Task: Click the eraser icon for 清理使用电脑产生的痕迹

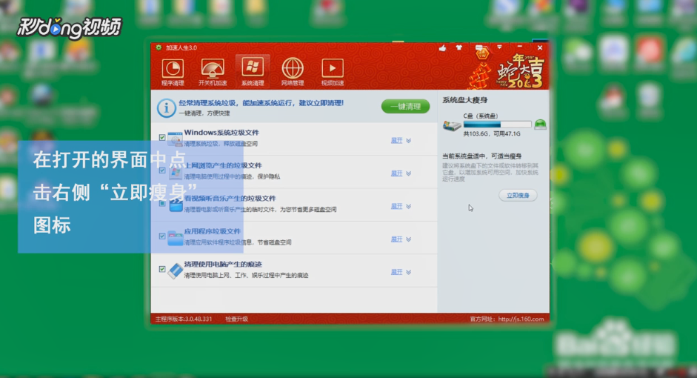Action: coord(175,271)
